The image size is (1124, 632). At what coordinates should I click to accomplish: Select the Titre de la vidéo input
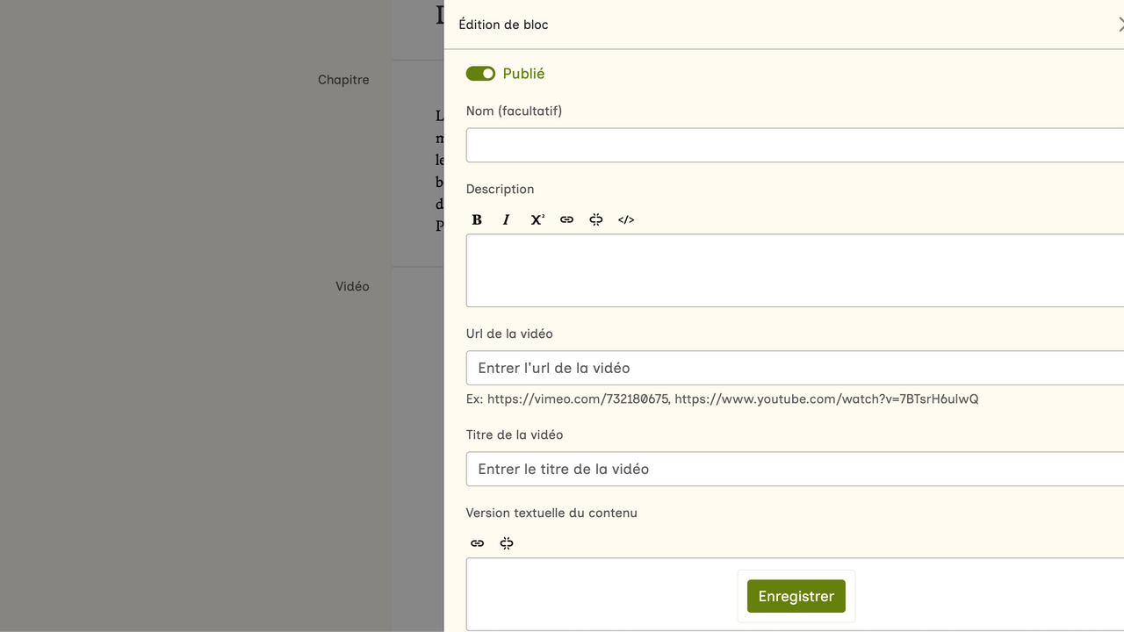(790, 469)
